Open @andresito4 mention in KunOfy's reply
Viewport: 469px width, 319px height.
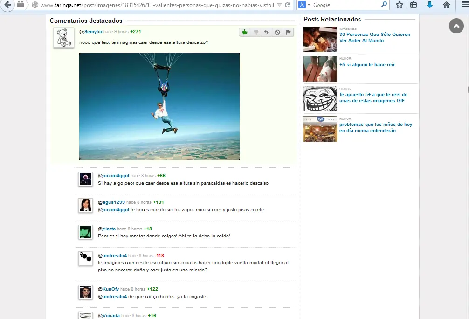[x=112, y=297]
